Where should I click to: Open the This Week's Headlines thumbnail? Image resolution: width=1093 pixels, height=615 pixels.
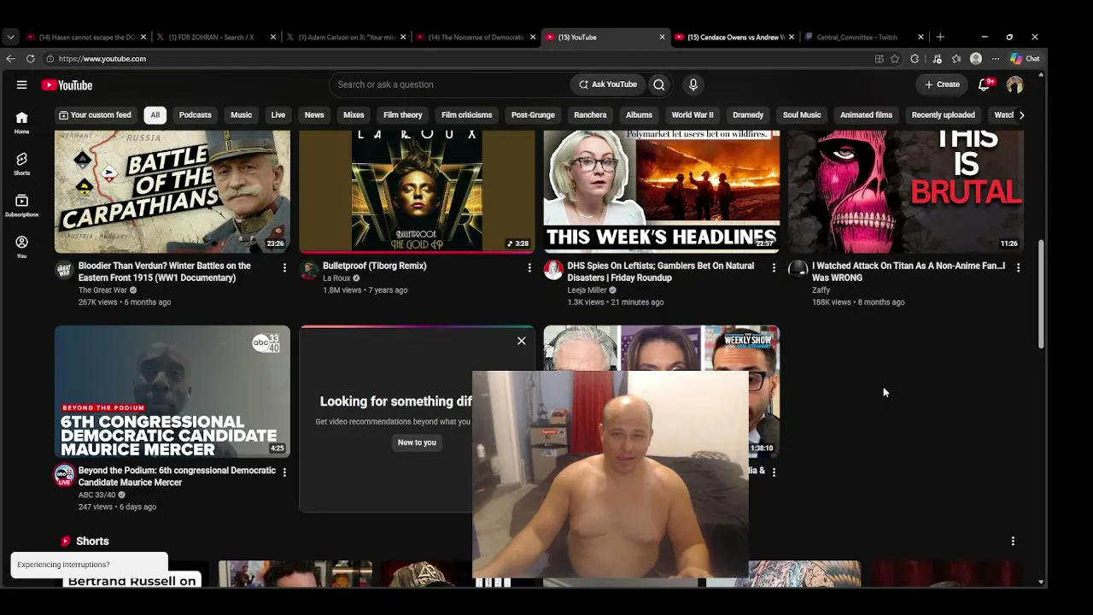[x=662, y=192]
